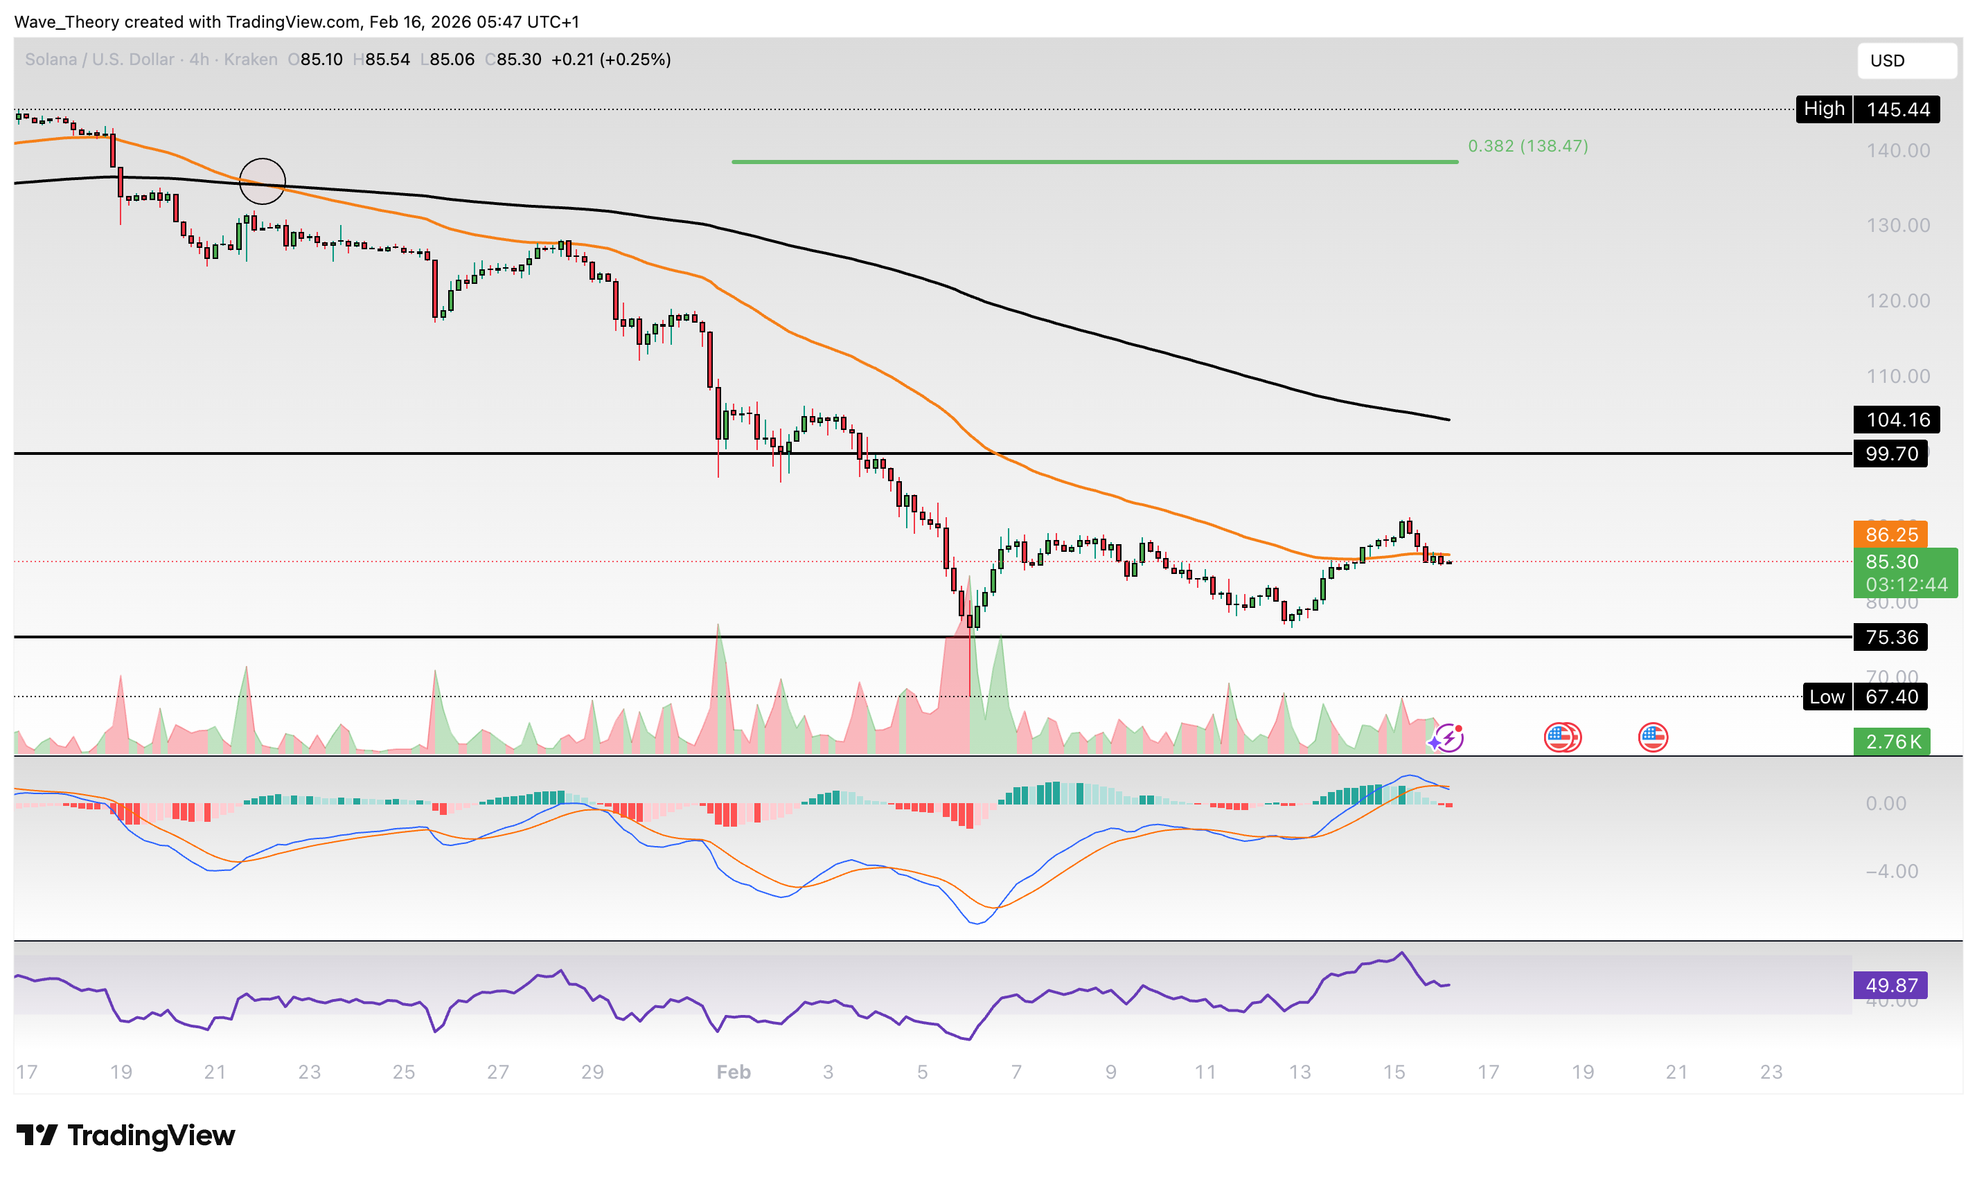The width and height of the screenshot is (1977, 1177).
Task: Select the 99.70 horizontal level label
Action: point(1890,453)
